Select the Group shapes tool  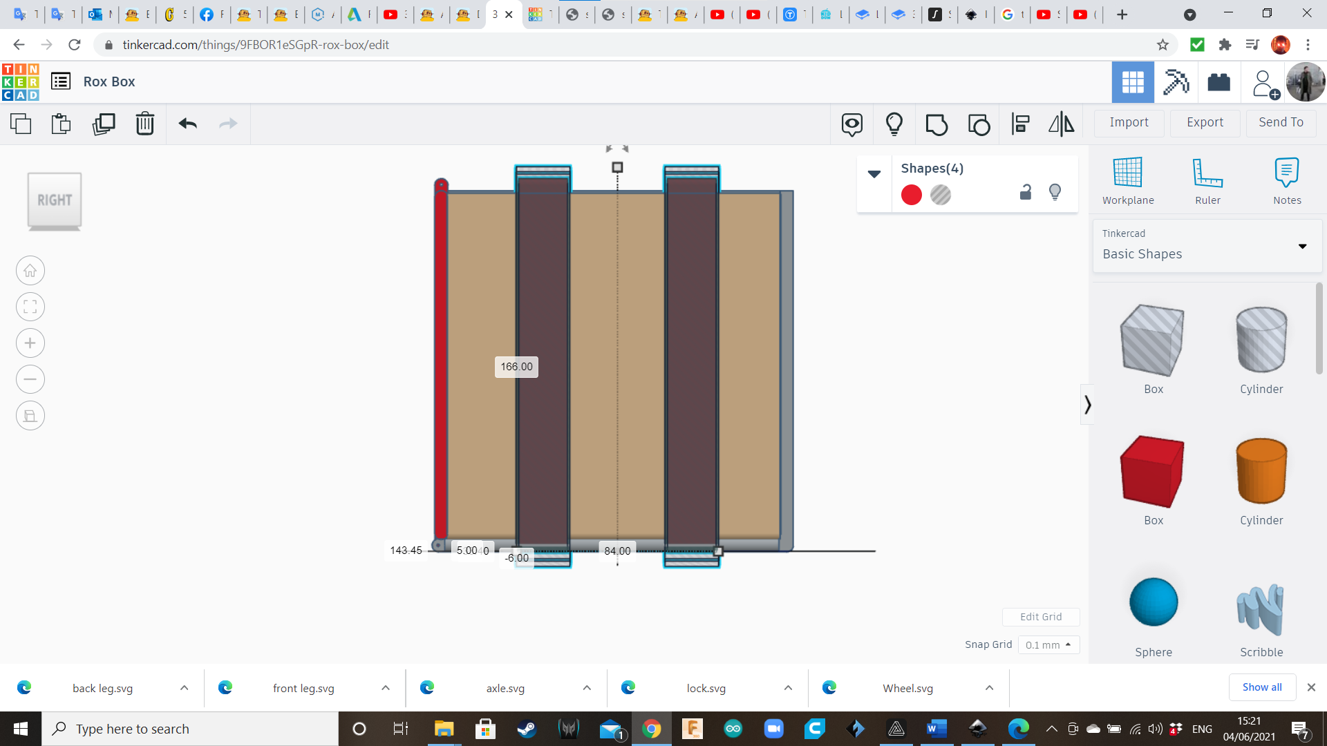(937, 124)
